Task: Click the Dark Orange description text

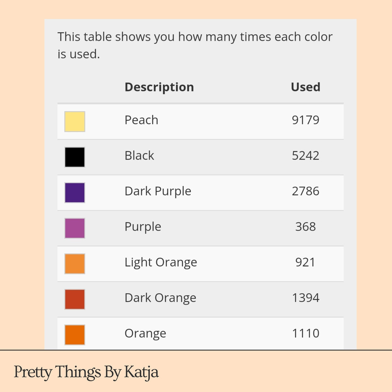Action: coord(160,298)
